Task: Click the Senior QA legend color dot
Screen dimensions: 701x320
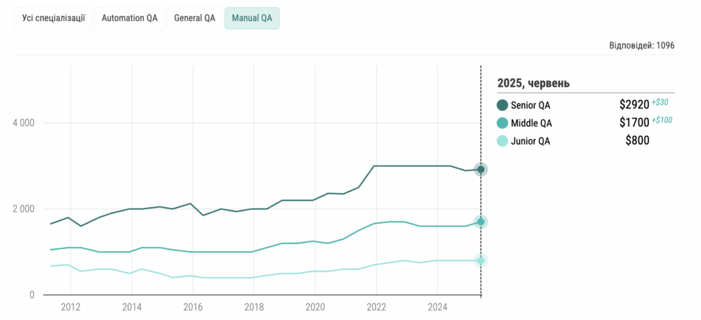Action: click(502, 105)
